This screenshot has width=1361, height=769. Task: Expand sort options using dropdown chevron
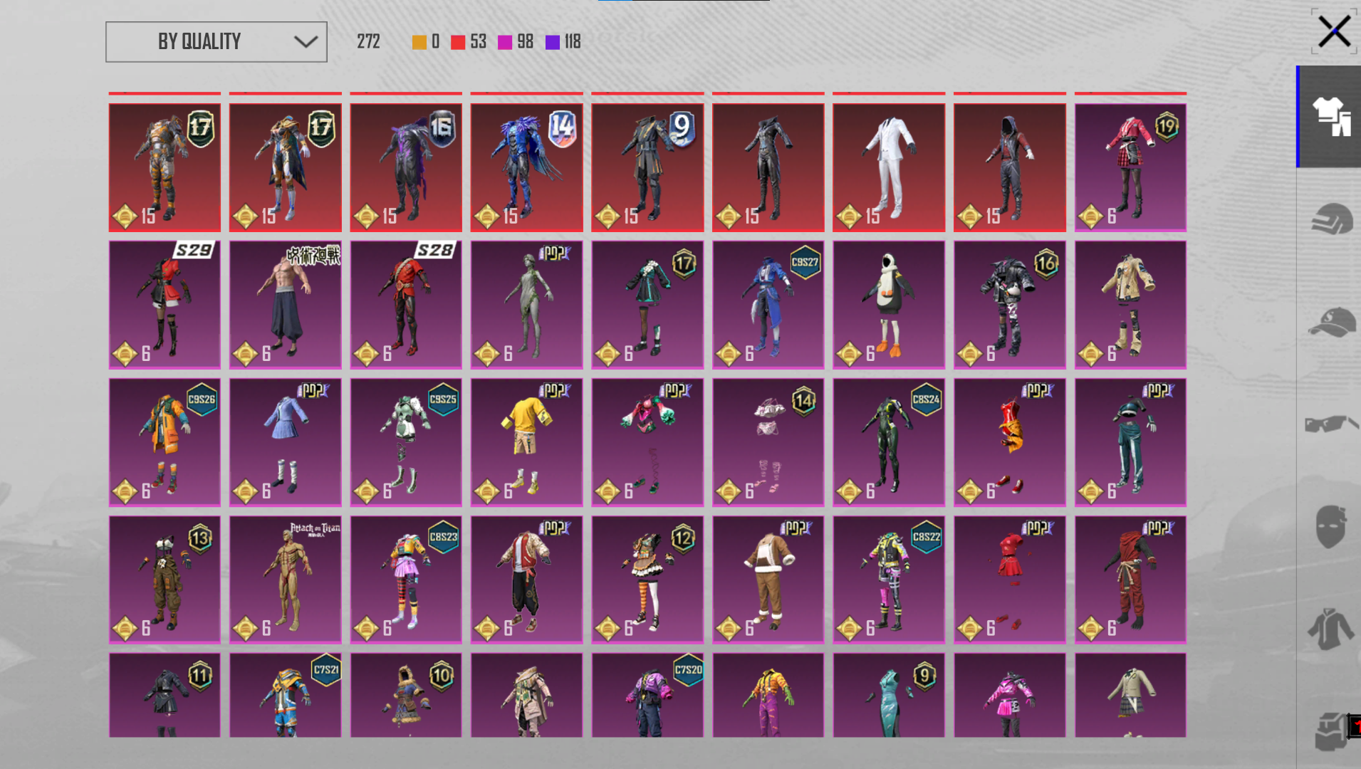306,42
